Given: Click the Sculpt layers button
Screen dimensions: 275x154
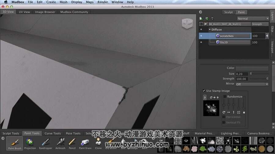Looking at the screenshot, I should click(228, 12).
